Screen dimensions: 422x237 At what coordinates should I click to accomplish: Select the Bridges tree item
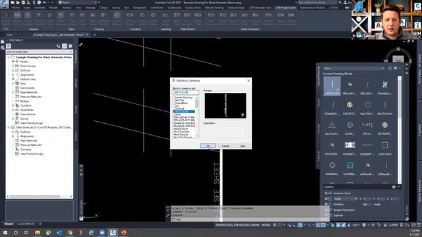pos(24,101)
